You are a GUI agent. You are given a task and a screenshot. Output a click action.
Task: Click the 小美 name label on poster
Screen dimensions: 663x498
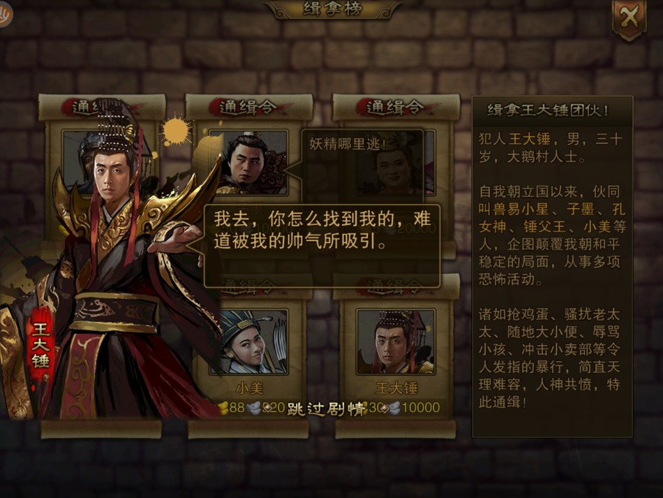(x=249, y=388)
